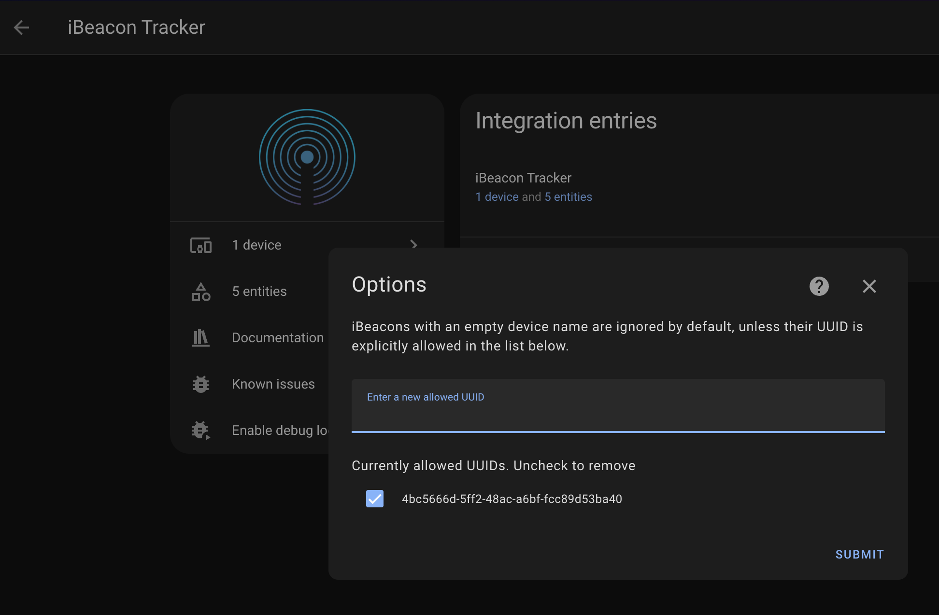The image size is (939, 615).
Task: Select Enable debug logging item
Action: [250, 431]
